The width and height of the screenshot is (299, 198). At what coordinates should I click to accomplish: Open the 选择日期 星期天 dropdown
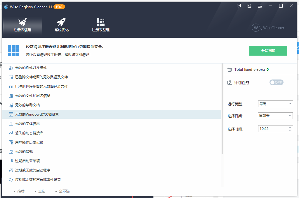coord(275,116)
